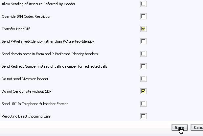Click the Transfer HandOff label text
203x136 pixels.
coord(15,29)
